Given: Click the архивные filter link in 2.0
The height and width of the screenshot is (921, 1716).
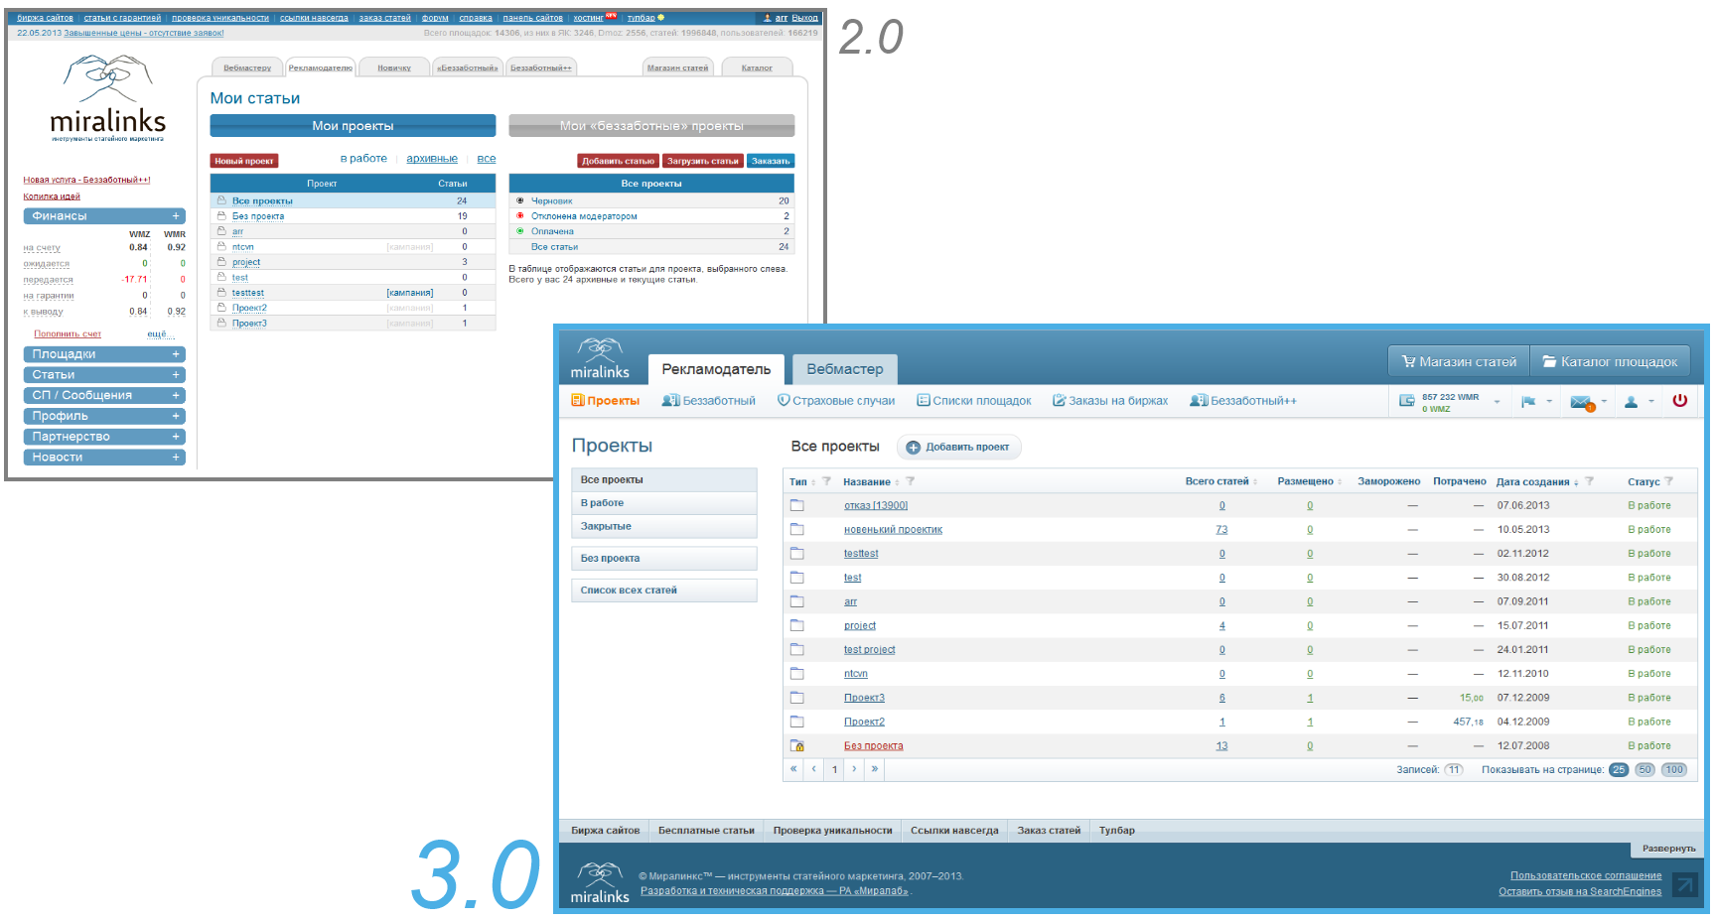Looking at the screenshot, I should coord(432,159).
